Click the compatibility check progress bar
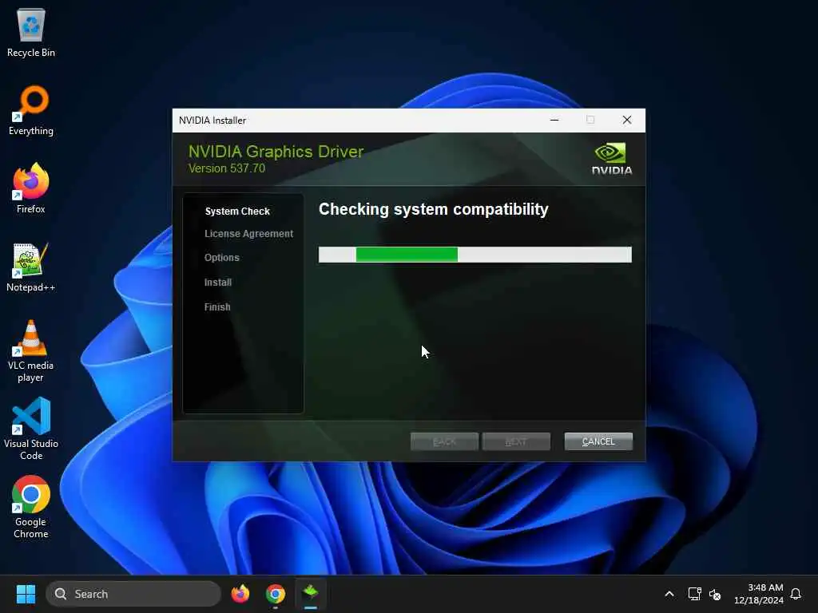 pyautogui.click(x=475, y=255)
